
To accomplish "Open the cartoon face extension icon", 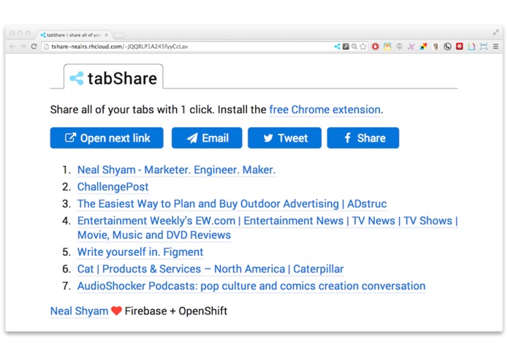I will [x=387, y=47].
